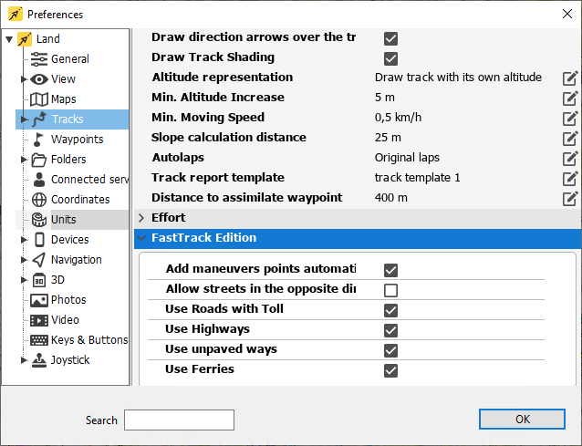Uncheck Use Roads with Toll
The width and height of the screenshot is (582, 446).
pos(390,310)
